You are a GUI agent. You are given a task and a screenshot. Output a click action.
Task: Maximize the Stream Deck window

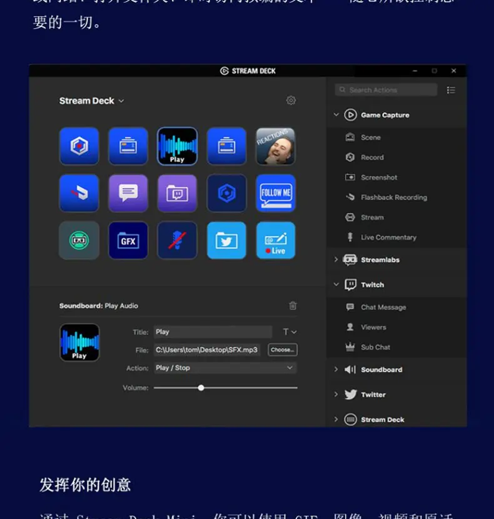434,71
